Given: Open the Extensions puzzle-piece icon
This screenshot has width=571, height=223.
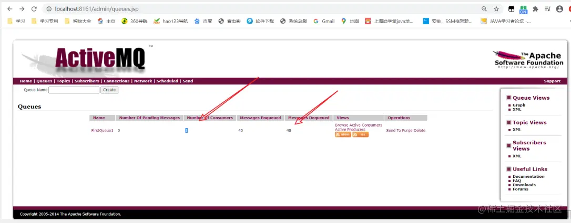Looking at the screenshot, I should click(x=535, y=9).
